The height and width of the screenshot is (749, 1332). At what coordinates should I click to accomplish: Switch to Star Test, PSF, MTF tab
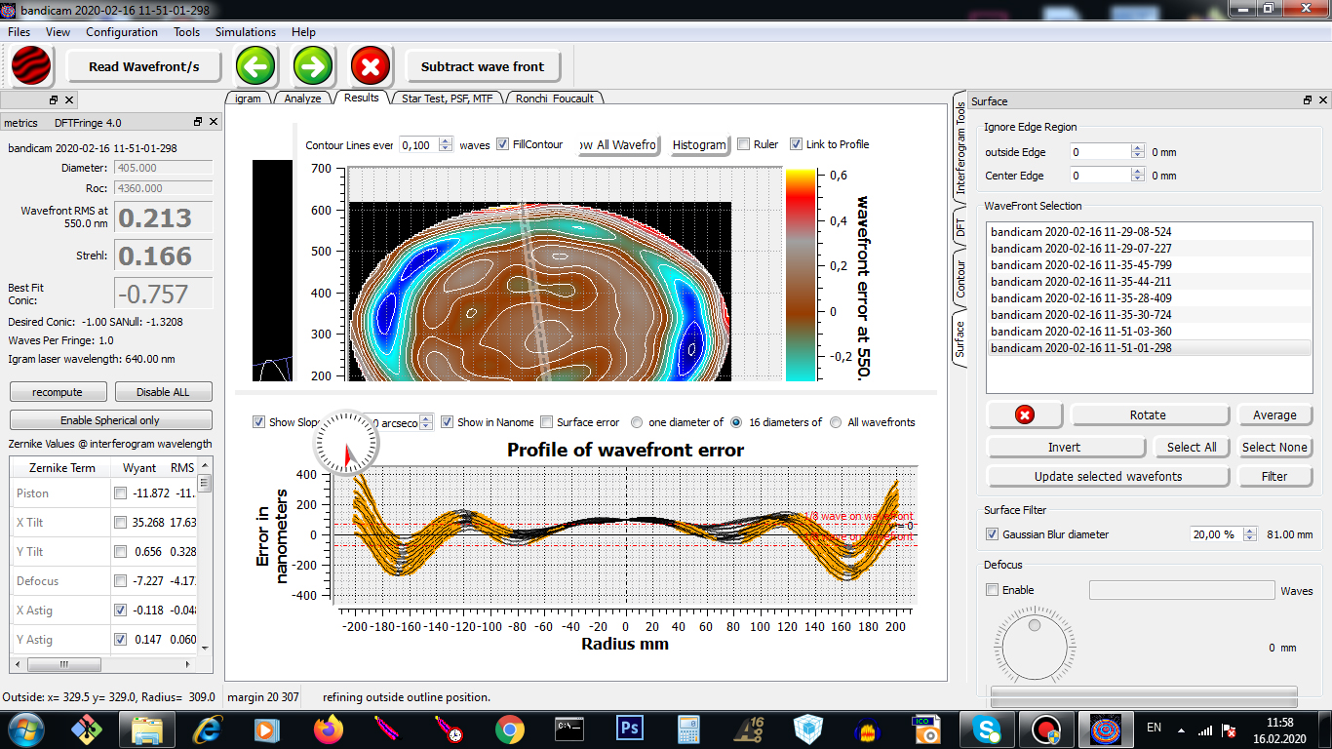tap(447, 99)
